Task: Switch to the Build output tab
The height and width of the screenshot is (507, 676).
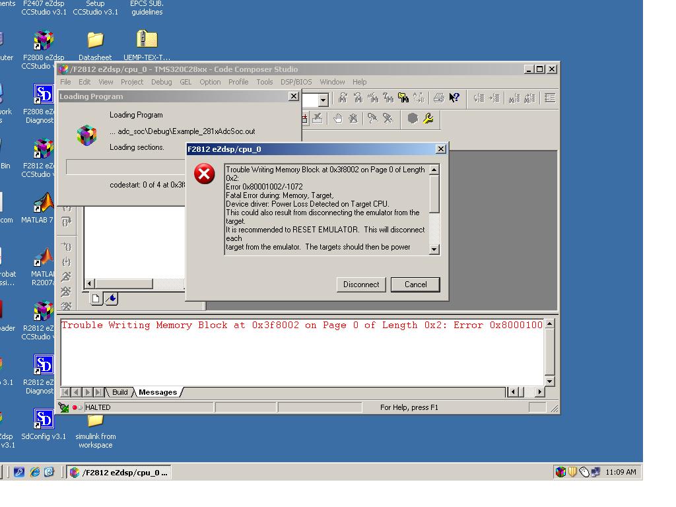Action: click(x=120, y=392)
